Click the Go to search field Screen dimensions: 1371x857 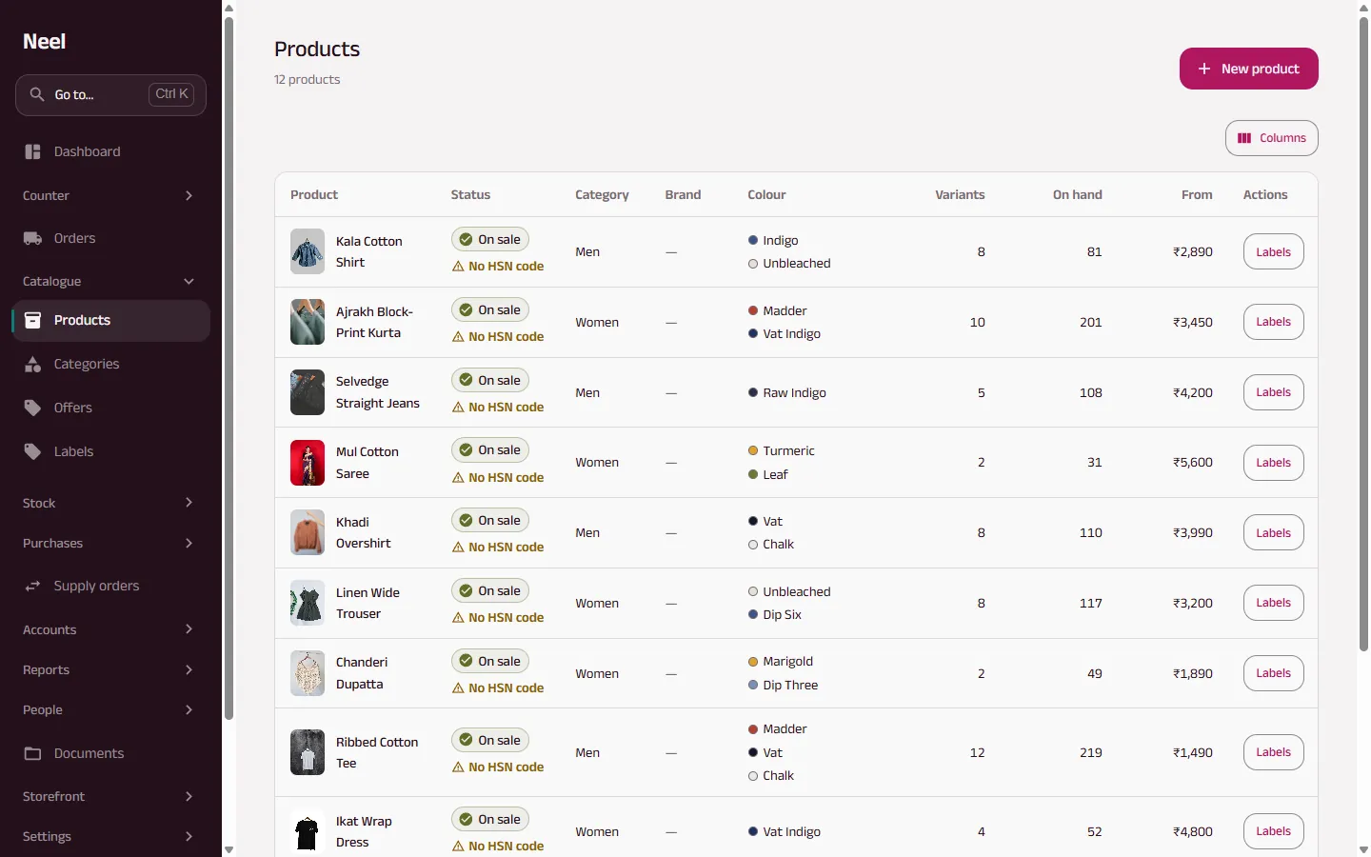[x=110, y=95]
